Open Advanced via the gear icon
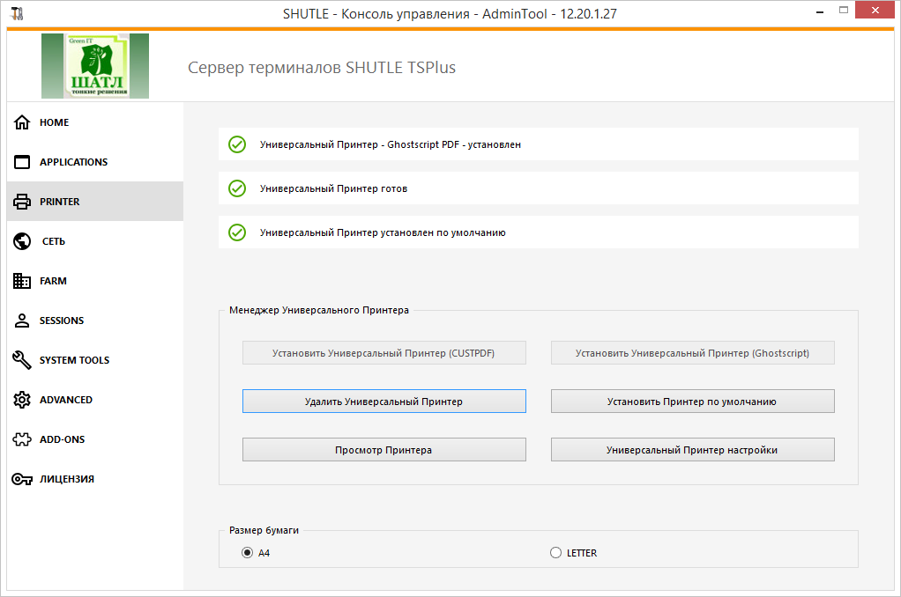Screen dimensions: 901x597 22,400
